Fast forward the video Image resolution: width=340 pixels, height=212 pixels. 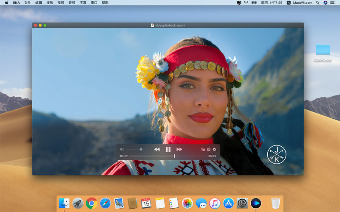click(179, 149)
